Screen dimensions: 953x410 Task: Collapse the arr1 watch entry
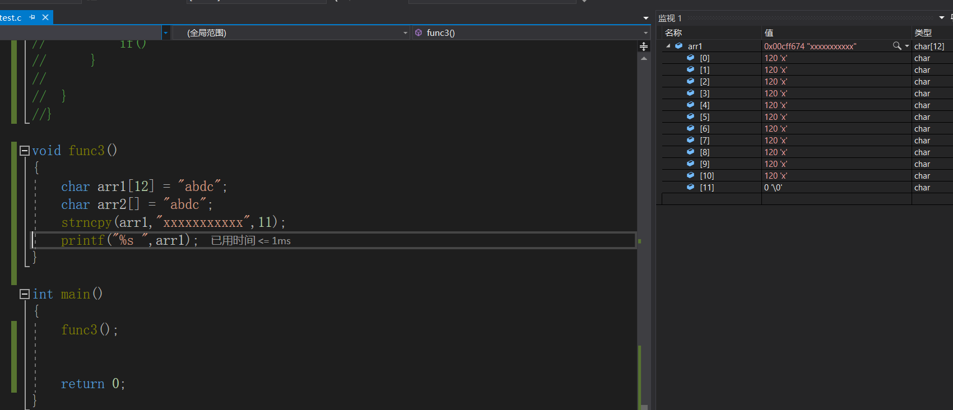coord(668,46)
